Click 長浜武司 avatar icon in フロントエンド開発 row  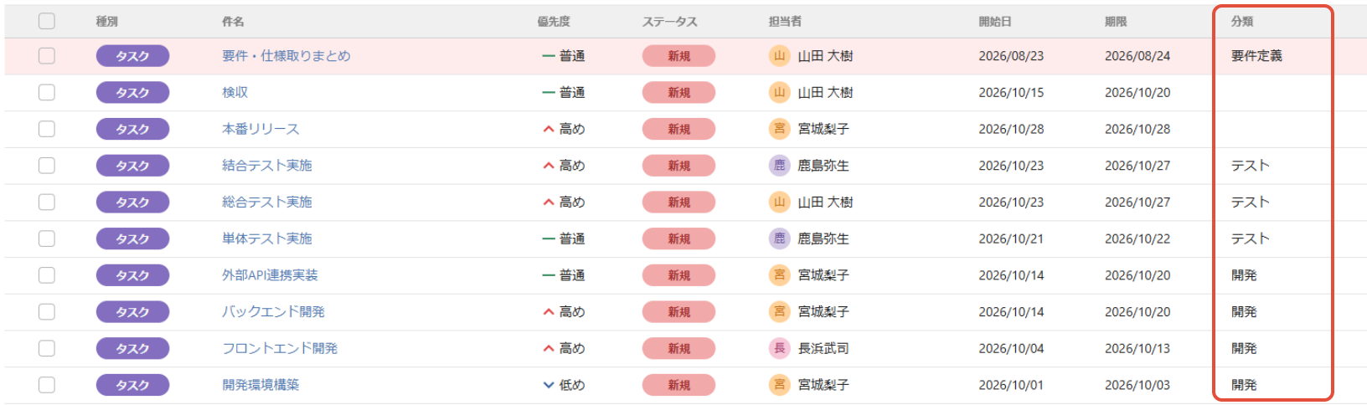[779, 348]
